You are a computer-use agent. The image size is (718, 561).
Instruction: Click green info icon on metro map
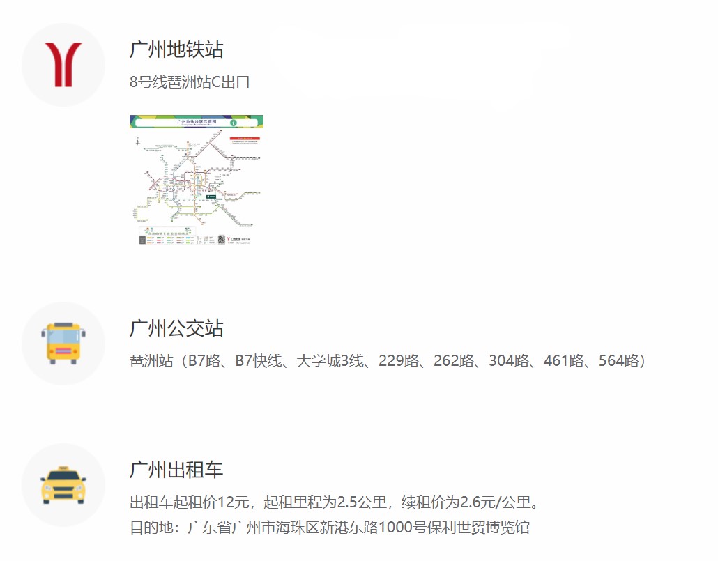pos(234,123)
